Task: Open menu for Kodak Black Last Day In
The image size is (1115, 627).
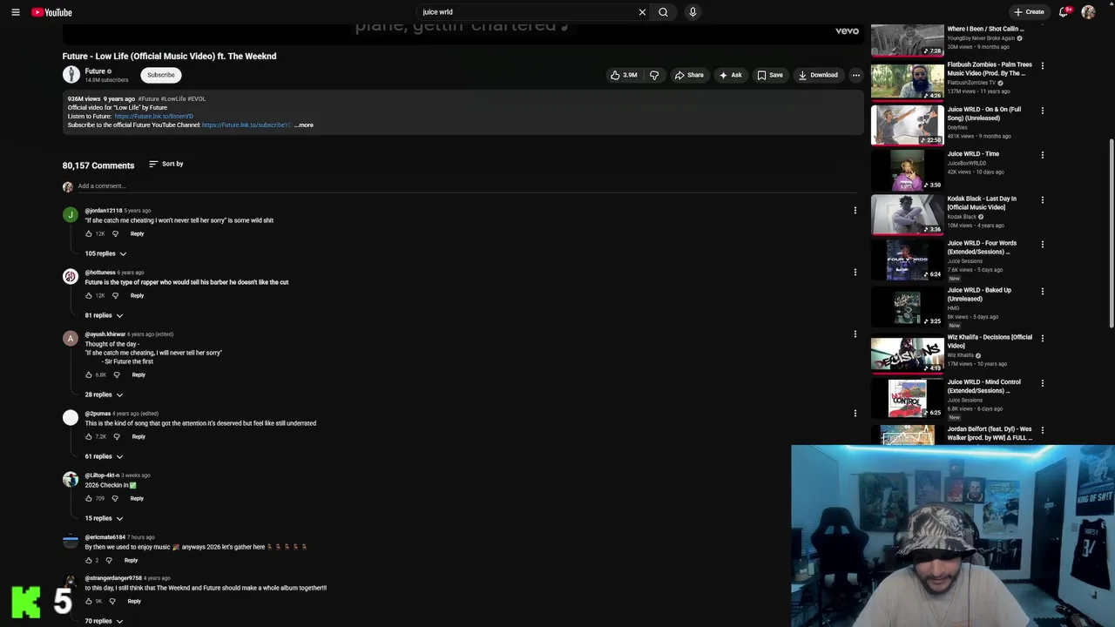Action: [1042, 200]
